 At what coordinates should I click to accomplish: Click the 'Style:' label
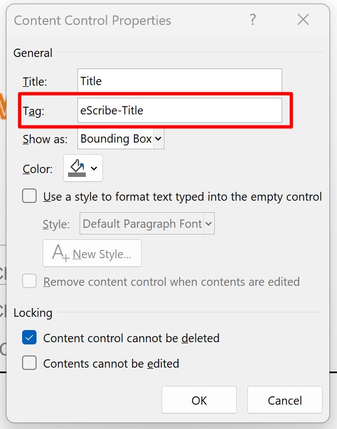(x=56, y=224)
